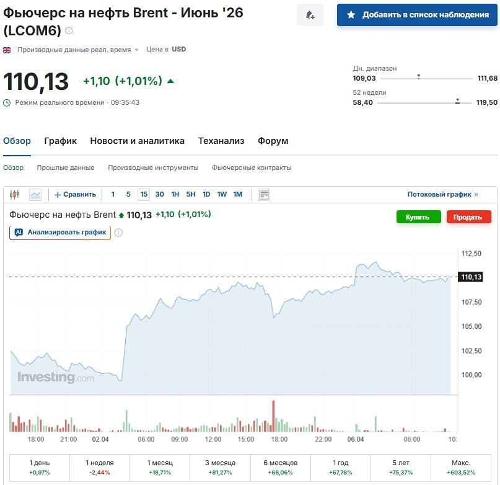Switch to the Теханализ tab
The width and height of the screenshot is (500, 485).
pyautogui.click(x=220, y=141)
